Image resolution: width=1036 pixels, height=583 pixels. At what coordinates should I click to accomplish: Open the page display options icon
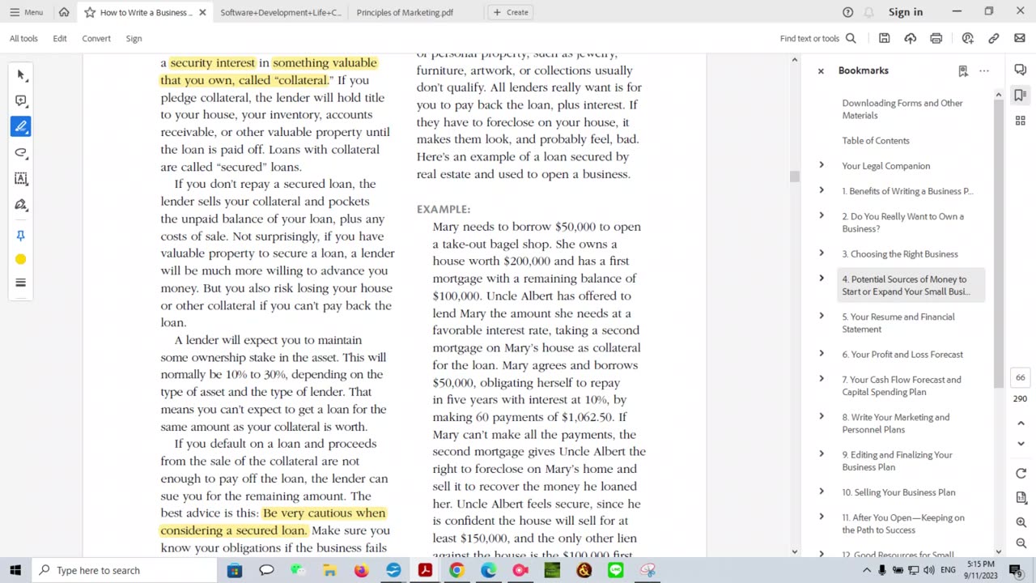click(1021, 497)
